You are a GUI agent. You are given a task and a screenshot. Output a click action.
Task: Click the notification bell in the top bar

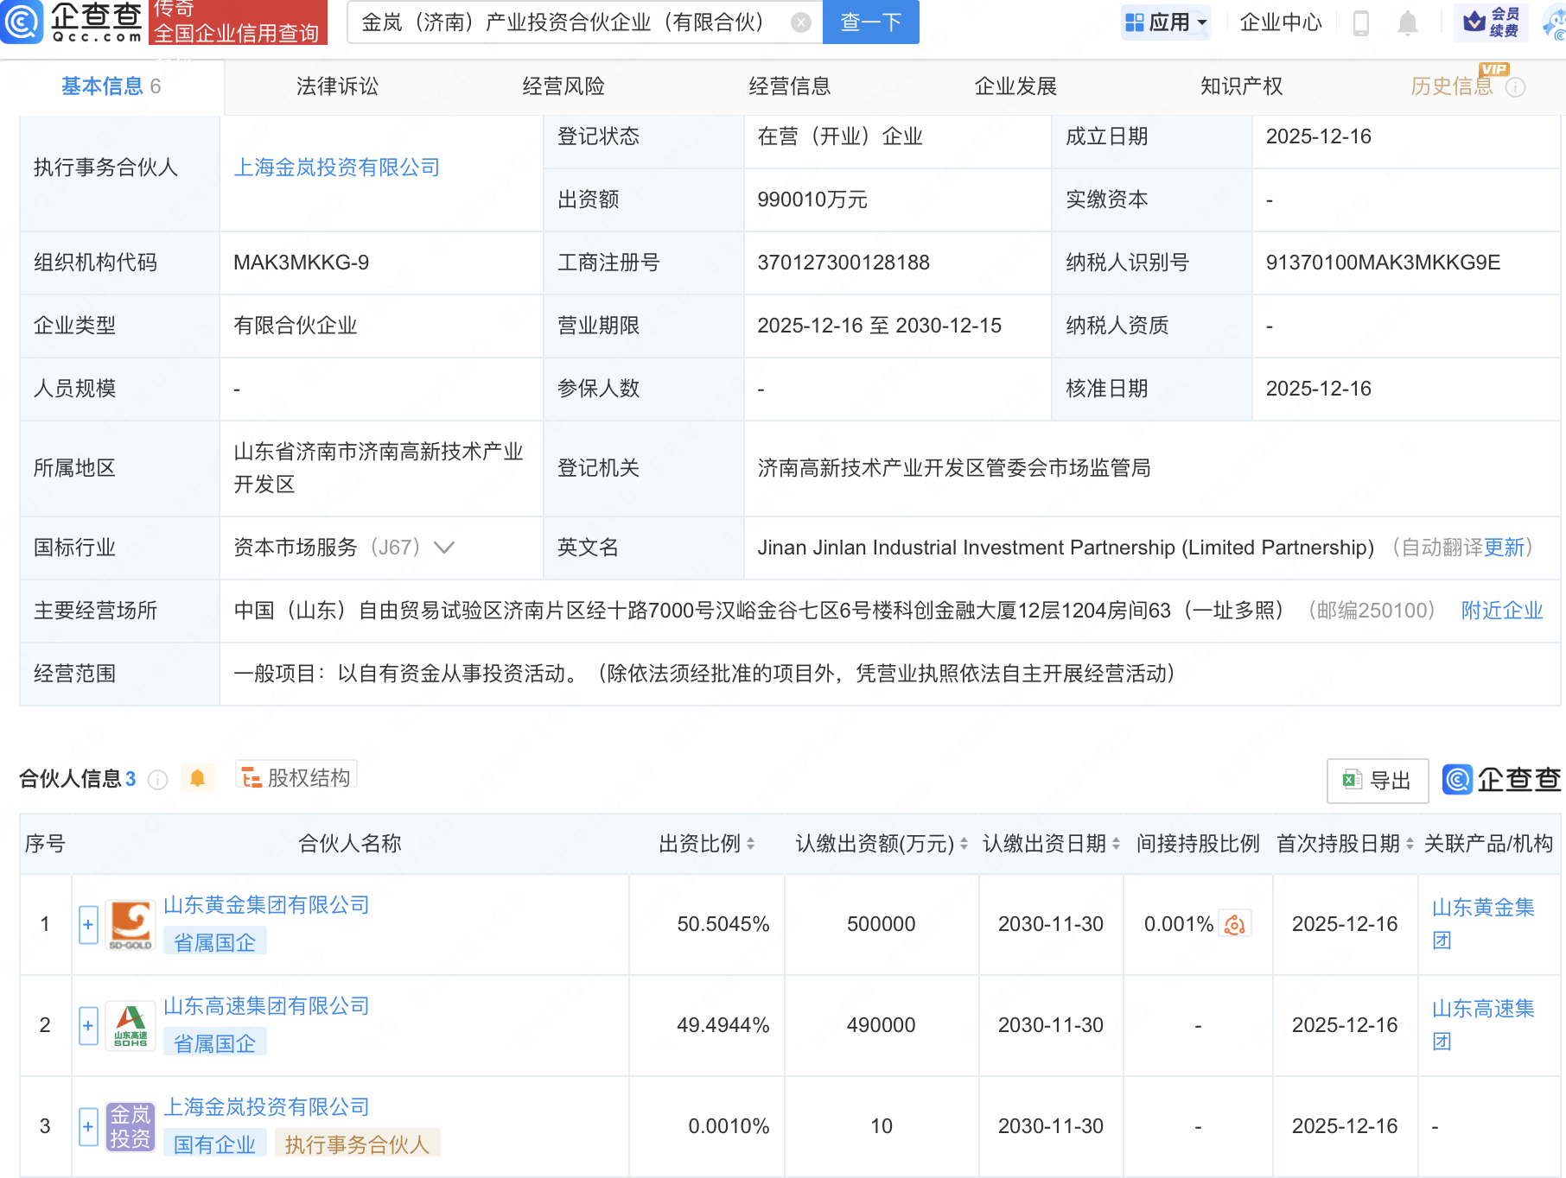point(1406,23)
